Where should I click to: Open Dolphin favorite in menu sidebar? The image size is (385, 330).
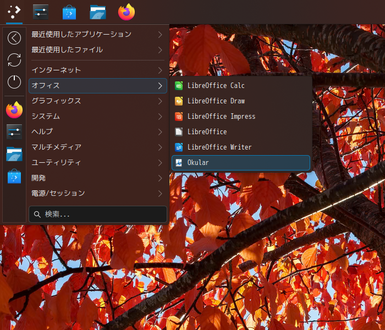click(x=14, y=154)
